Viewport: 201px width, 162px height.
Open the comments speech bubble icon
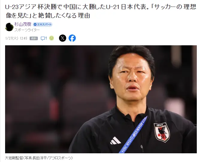tap(43, 38)
